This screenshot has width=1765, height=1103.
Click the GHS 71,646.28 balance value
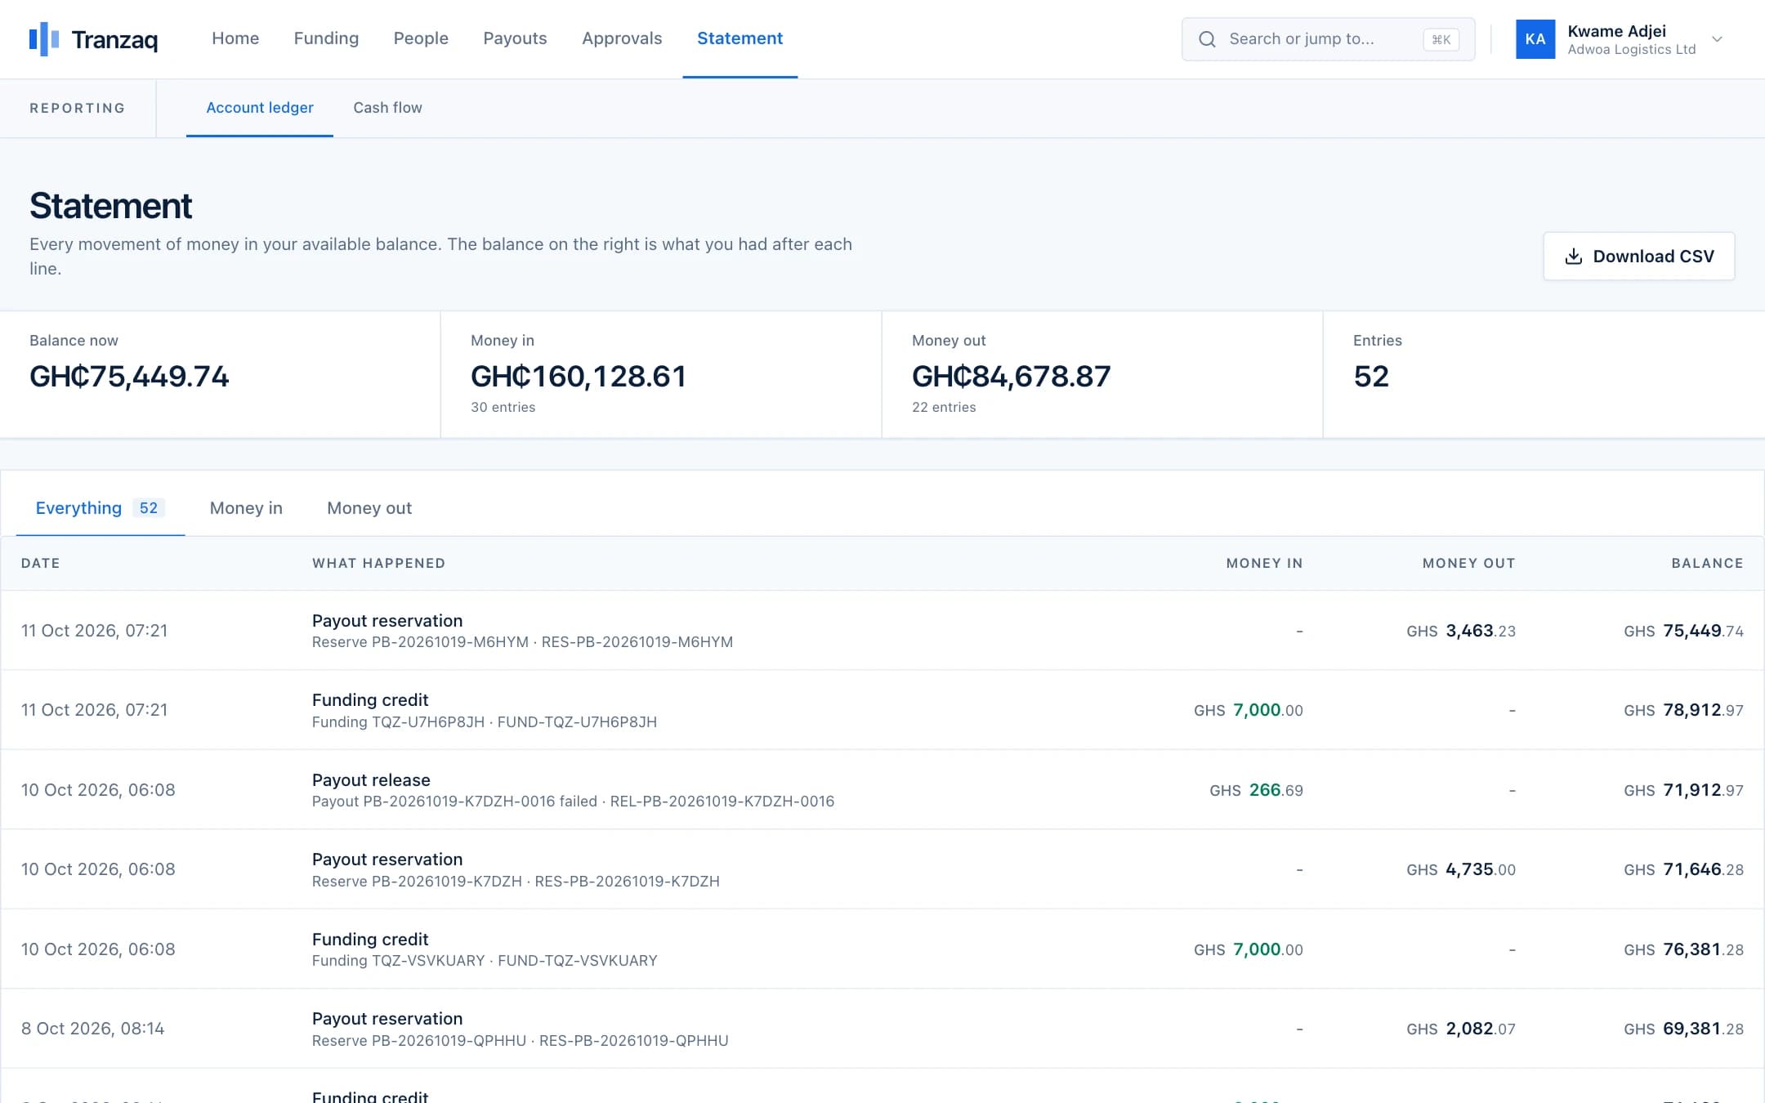(x=1683, y=869)
